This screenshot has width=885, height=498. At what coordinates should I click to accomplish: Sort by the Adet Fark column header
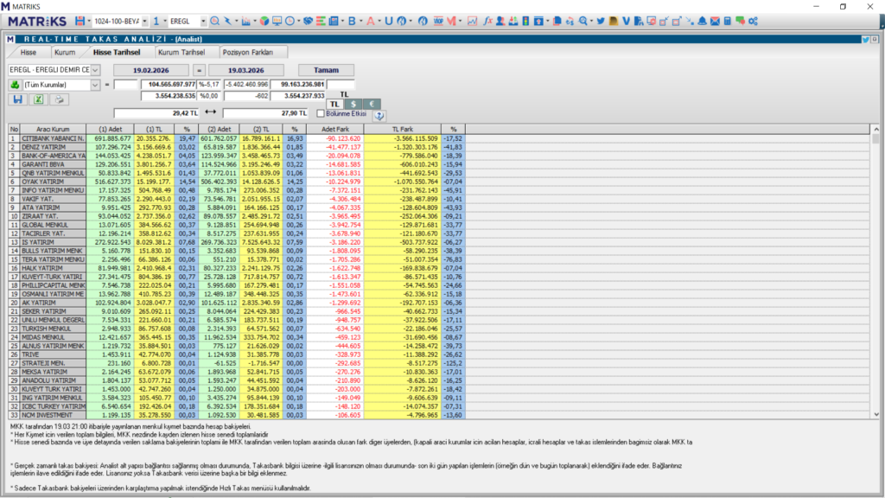[335, 130]
